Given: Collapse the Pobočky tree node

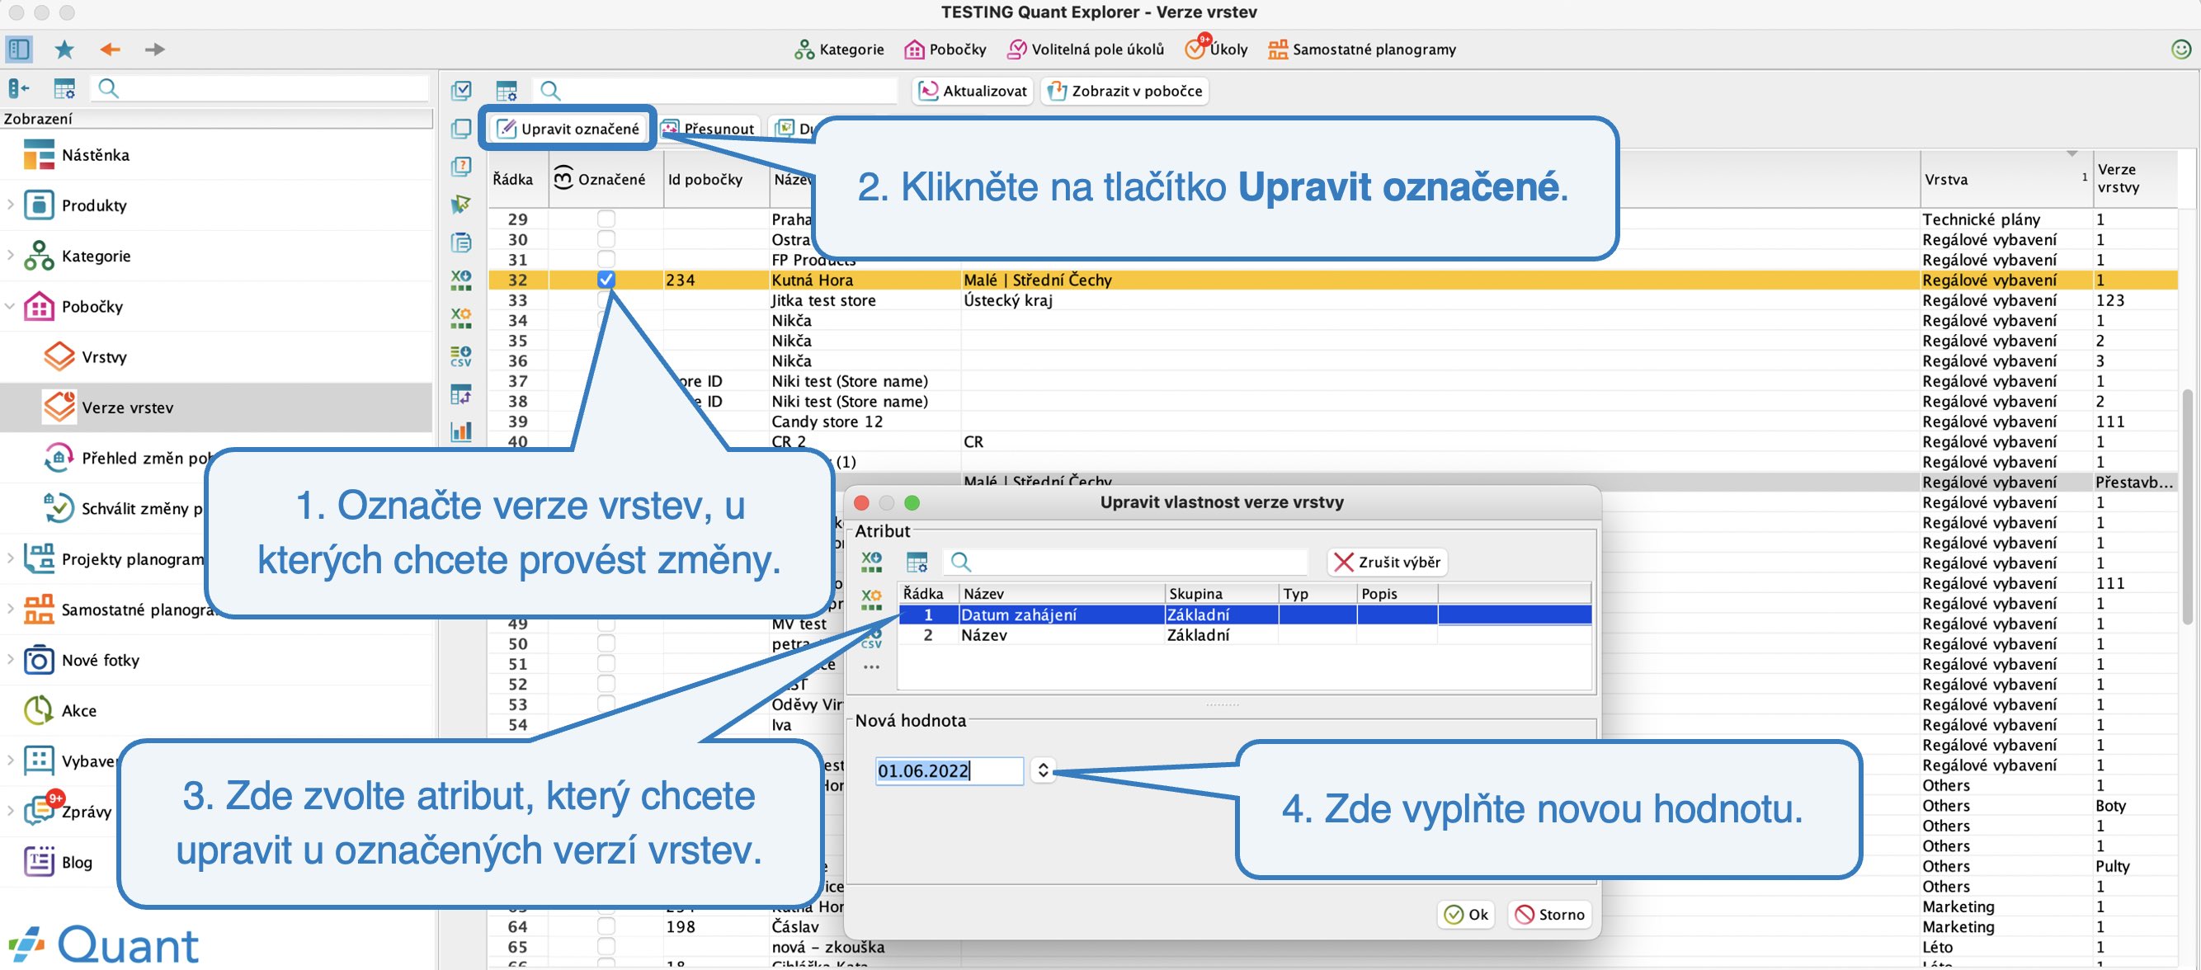Looking at the screenshot, I should click(x=10, y=306).
